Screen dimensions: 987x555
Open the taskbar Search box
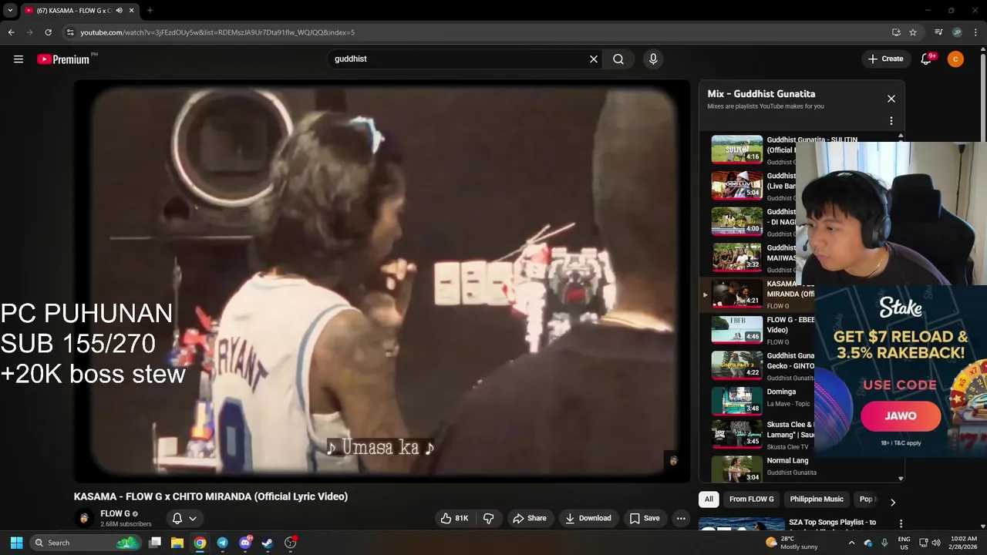[86, 543]
